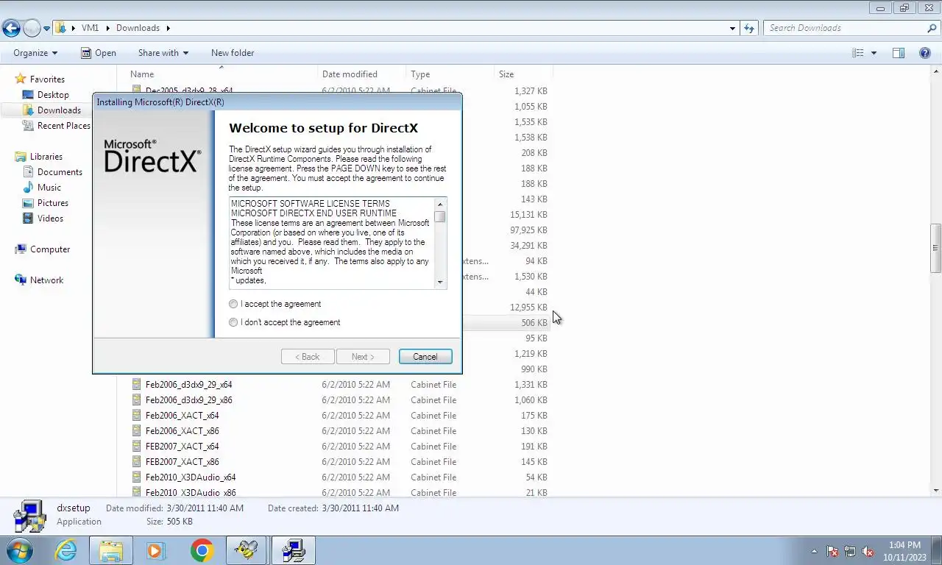Cancel the DirectX setup wizard
This screenshot has width=942, height=565.
pos(425,357)
